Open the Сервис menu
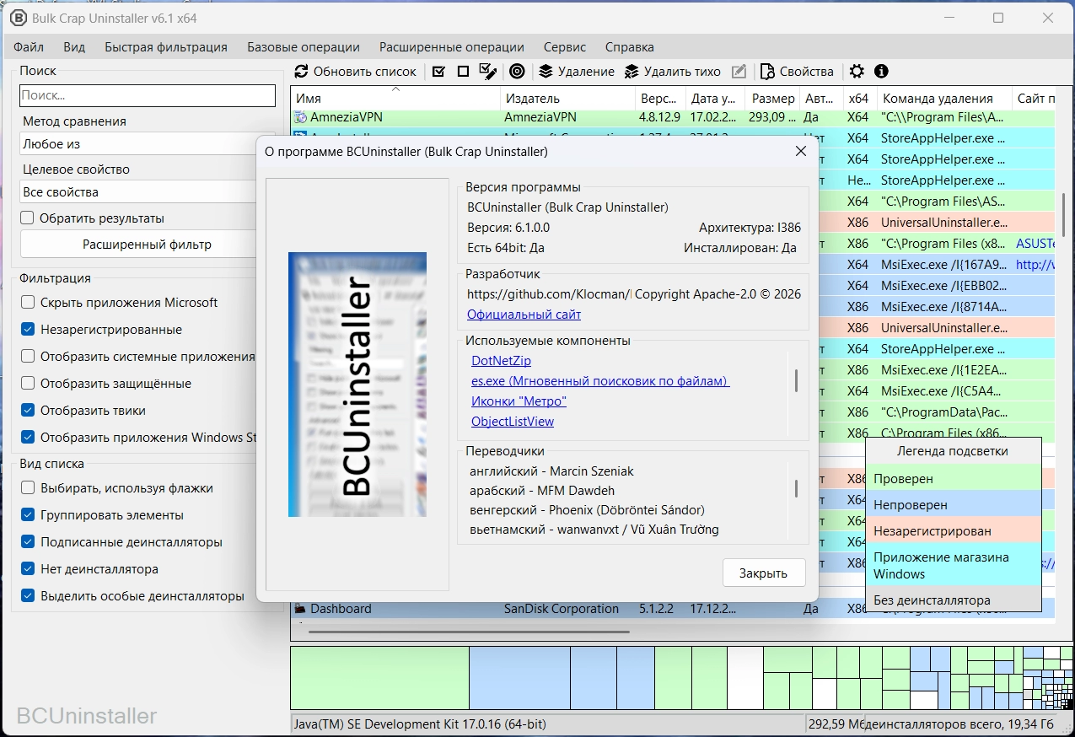The height and width of the screenshot is (737, 1075). pyautogui.click(x=565, y=47)
